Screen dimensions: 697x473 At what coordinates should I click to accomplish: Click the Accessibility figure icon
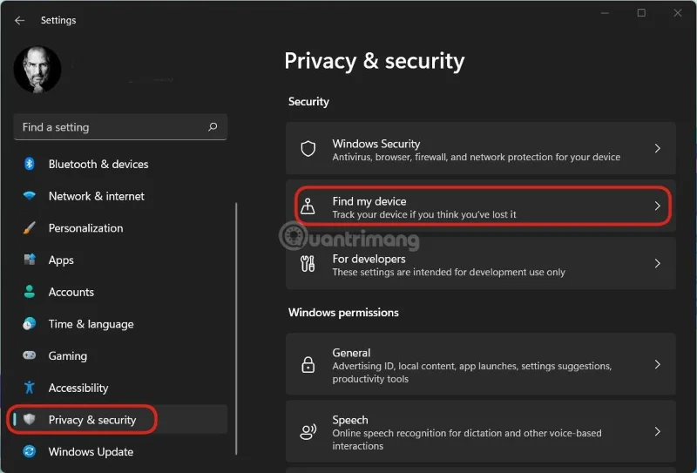(30, 388)
